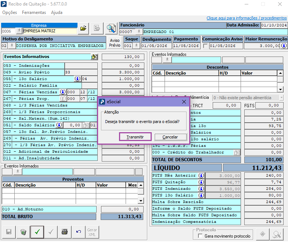Open the Opções menu

[10, 12]
